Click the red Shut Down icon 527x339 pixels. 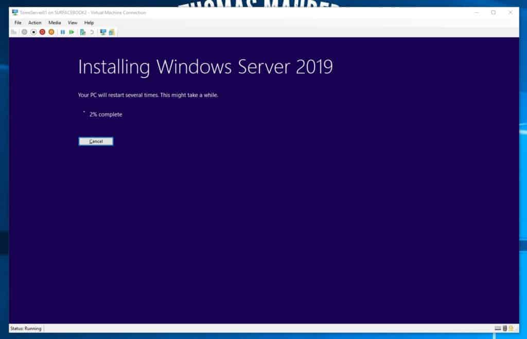(42, 32)
